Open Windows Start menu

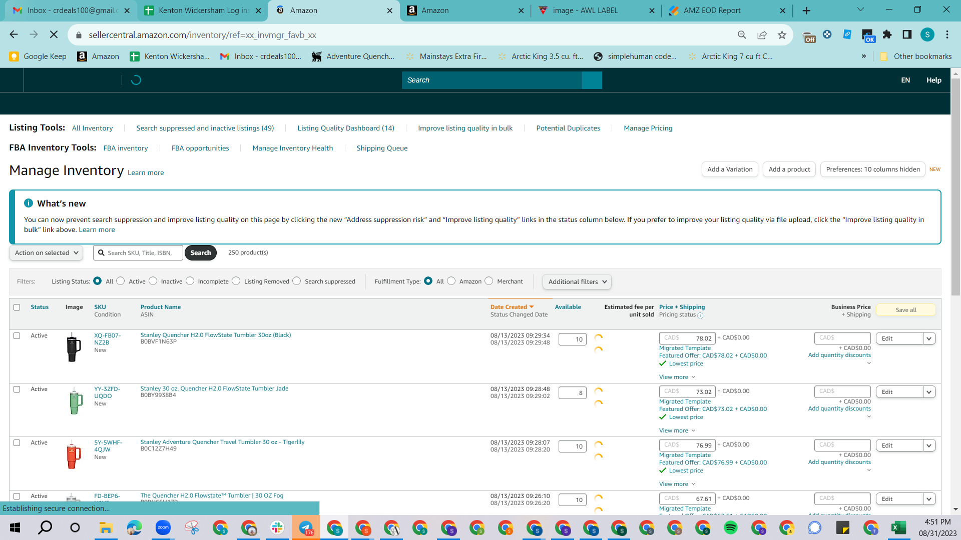[x=15, y=527]
